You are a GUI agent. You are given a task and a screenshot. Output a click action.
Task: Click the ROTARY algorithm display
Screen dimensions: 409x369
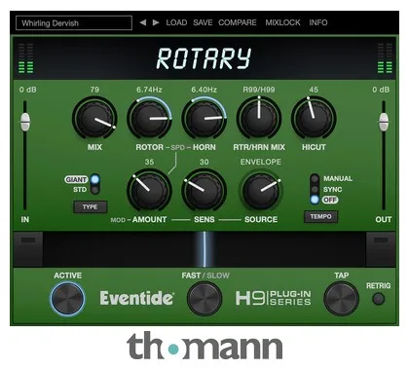[204, 58]
